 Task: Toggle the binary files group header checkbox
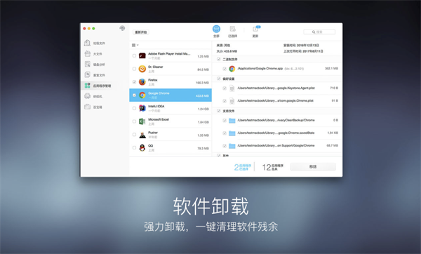coord(218,59)
